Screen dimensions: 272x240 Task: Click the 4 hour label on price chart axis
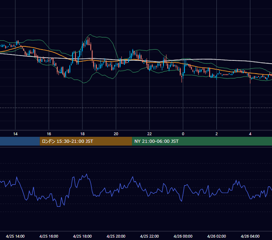(x=250, y=134)
